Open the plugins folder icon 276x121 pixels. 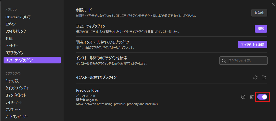264,77
